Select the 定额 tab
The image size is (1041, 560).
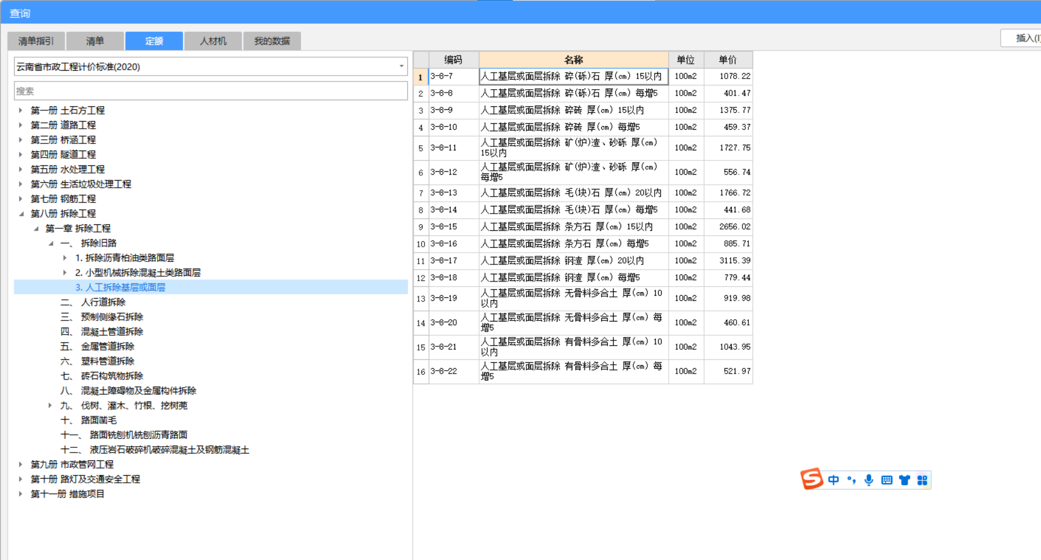pos(154,41)
